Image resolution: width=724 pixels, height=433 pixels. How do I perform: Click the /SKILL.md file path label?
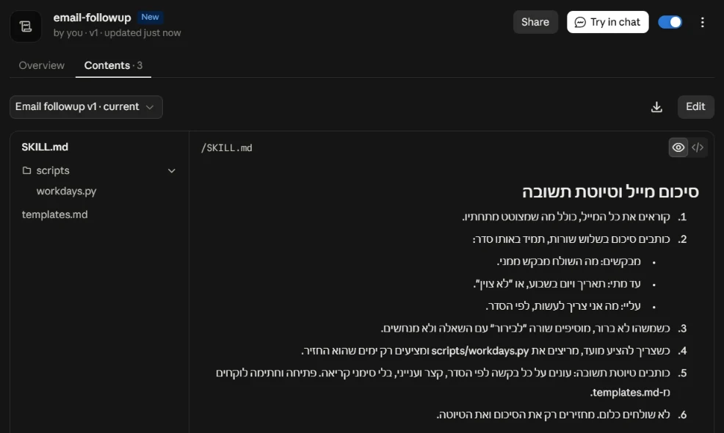[x=227, y=148]
